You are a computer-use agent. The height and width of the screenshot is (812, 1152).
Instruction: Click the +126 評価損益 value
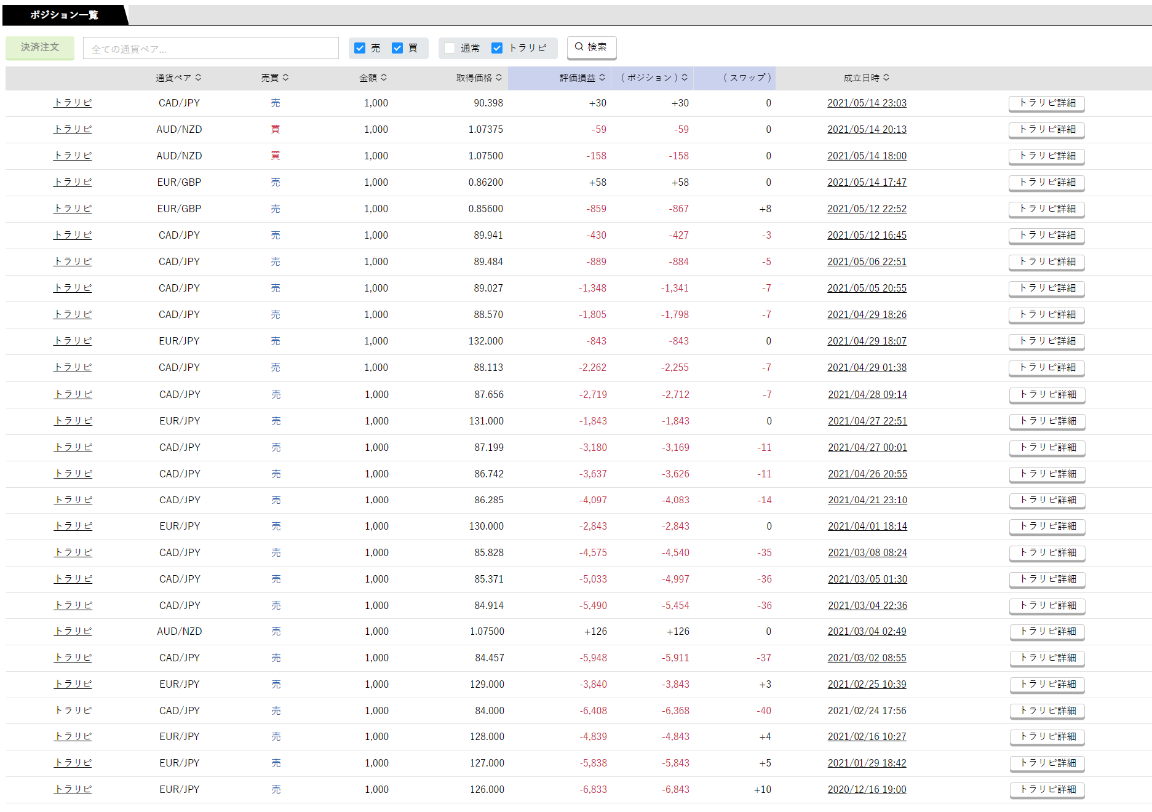595,632
